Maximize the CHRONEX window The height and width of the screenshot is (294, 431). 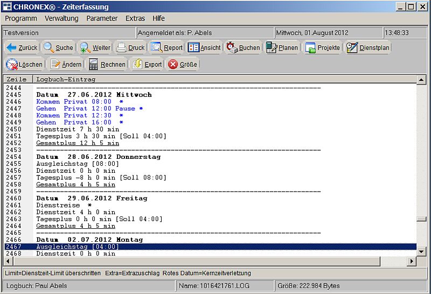411,6
